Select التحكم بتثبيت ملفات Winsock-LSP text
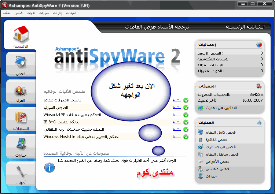Viewport: 275px width, 194px height. 72,115
